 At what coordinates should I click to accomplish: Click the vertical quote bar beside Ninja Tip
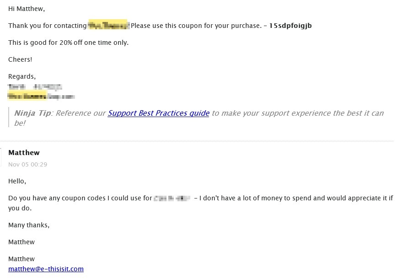[9, 117]
